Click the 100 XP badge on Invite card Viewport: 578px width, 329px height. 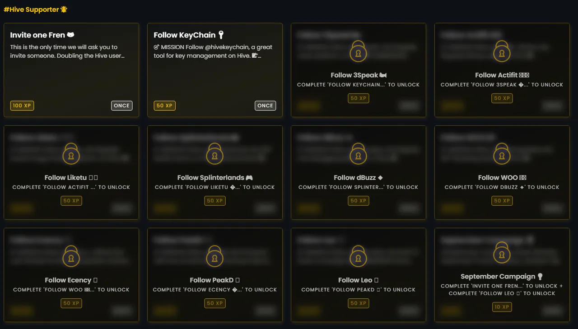[22, 106]
